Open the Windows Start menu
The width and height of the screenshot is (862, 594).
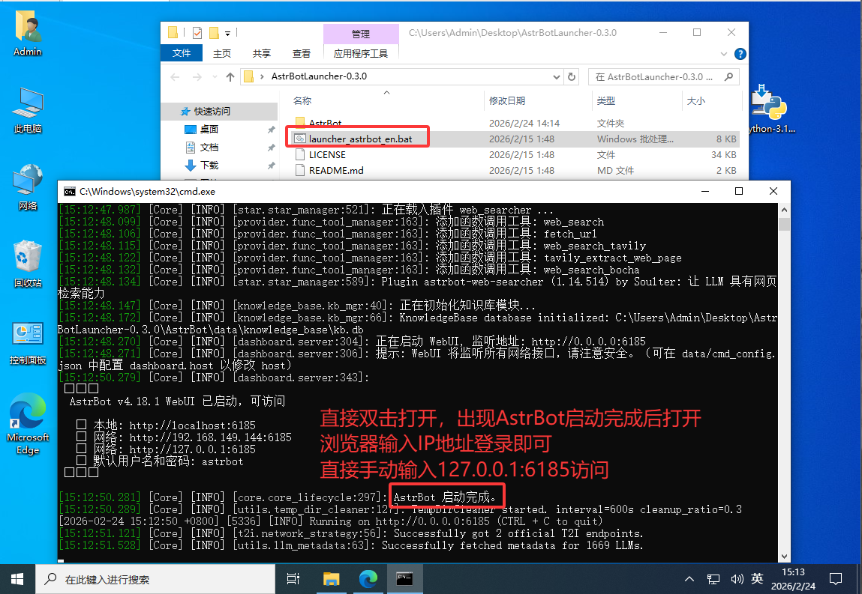pyautogui.click(x=17, y=579)
